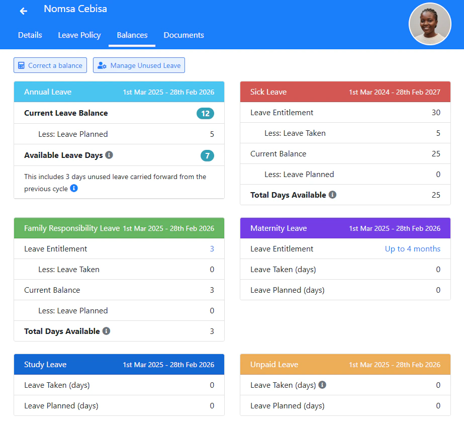Screen dimensions: 464x426
Task: Open Correct a balance
Action: pyautogui.click(x=50, y=65)
